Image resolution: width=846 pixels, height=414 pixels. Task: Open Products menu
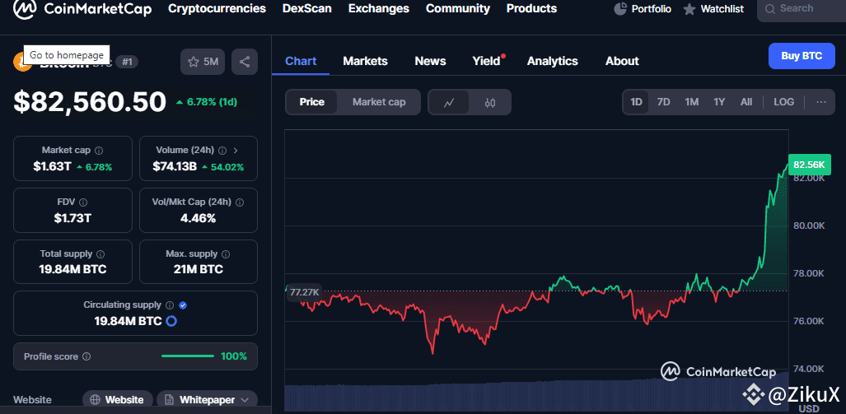(531, 8)
